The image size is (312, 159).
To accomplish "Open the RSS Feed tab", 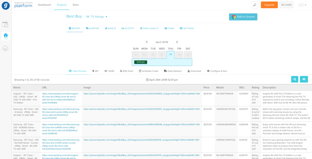I will (x=126, y=71).
